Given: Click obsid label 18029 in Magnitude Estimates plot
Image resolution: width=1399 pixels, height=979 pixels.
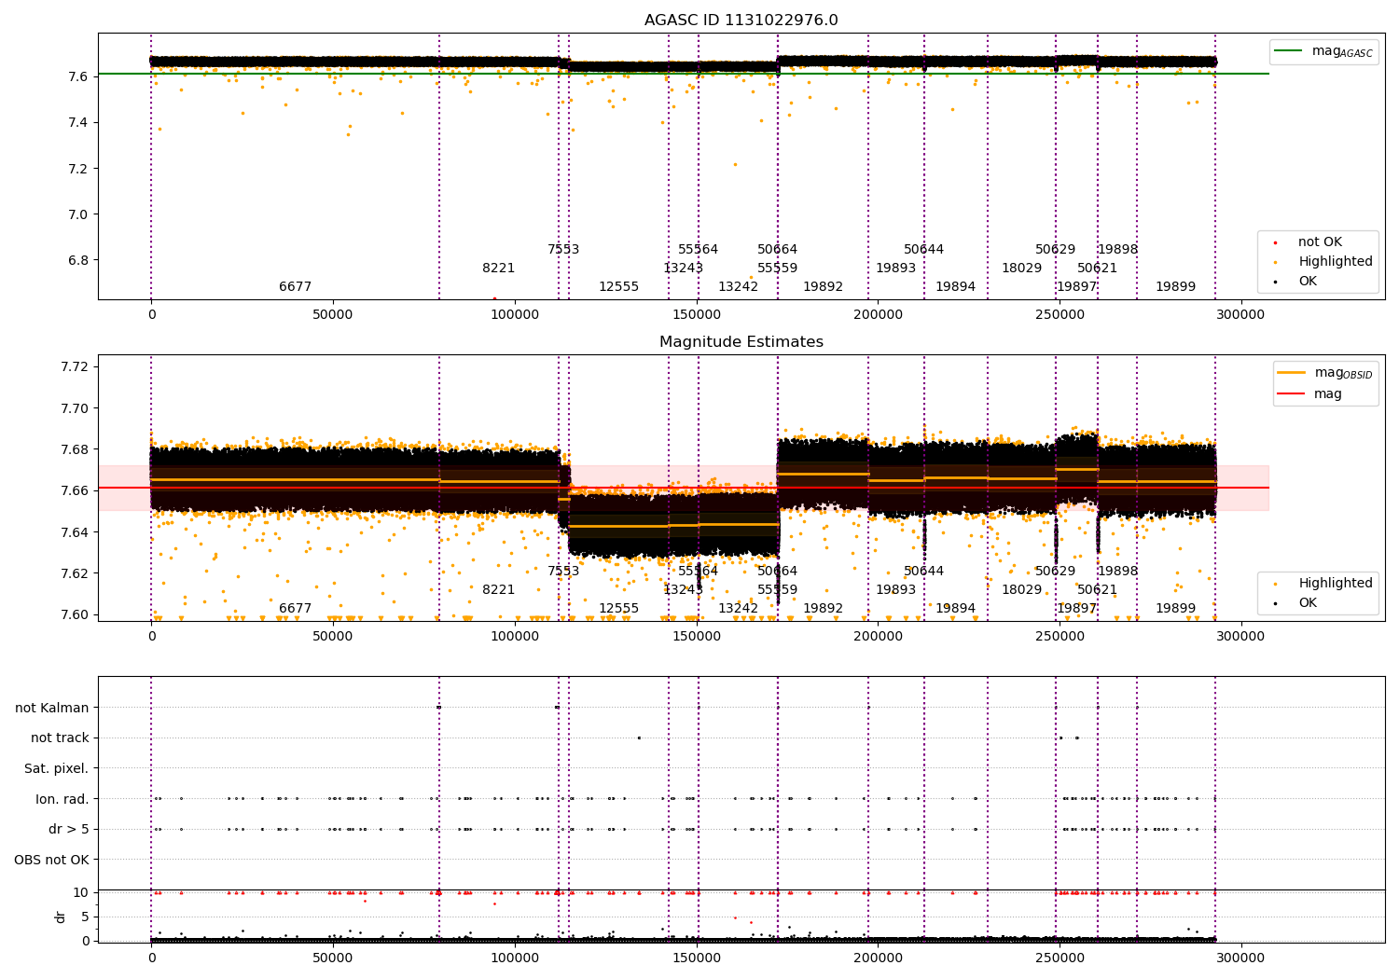Looking at the screenshot, I should [x=1022, y=590].
